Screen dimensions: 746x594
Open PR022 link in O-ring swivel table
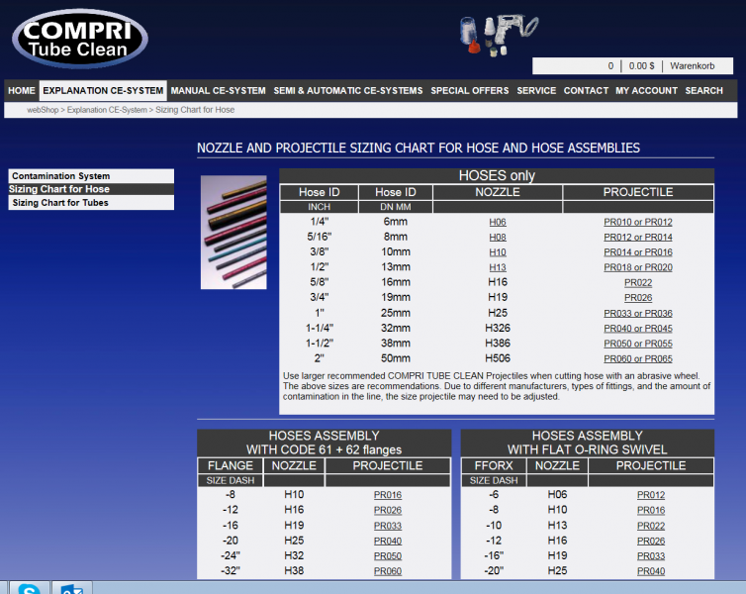(651, 526)
